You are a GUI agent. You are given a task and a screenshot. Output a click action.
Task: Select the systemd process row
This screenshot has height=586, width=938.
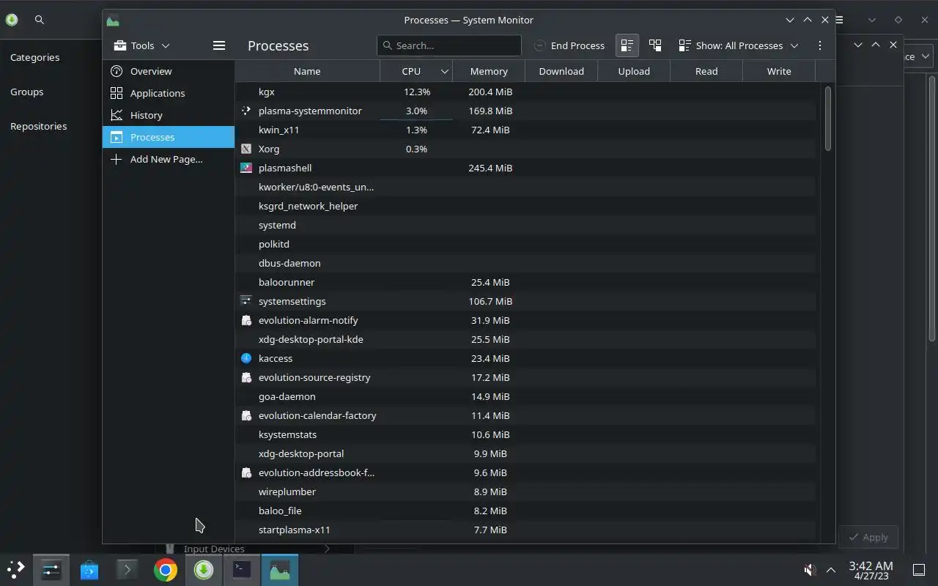tap(525, 225)
